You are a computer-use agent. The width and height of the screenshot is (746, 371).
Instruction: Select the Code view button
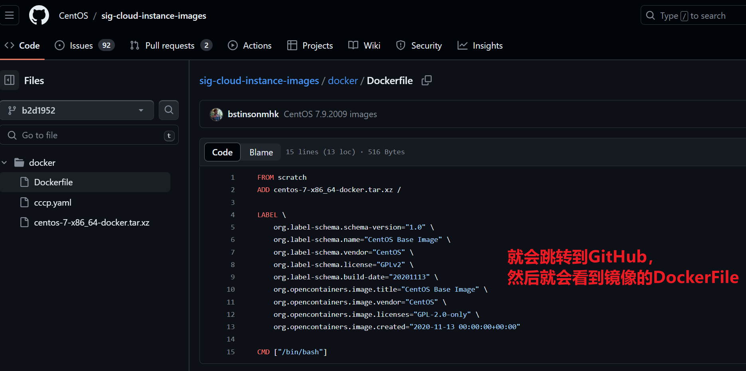pos(222,152)
